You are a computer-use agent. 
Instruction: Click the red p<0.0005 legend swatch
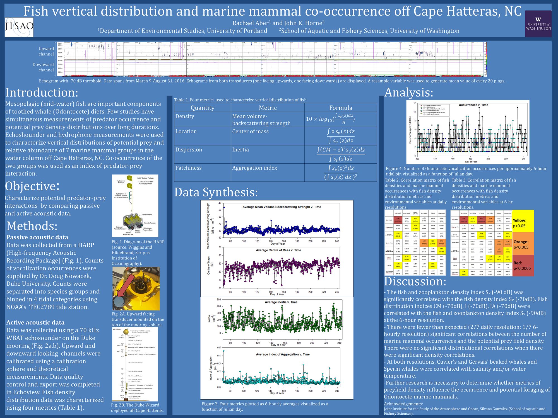pos(523,265)
